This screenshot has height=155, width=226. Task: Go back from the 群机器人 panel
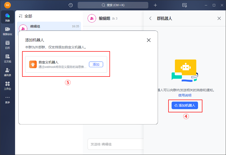(150, 18)
